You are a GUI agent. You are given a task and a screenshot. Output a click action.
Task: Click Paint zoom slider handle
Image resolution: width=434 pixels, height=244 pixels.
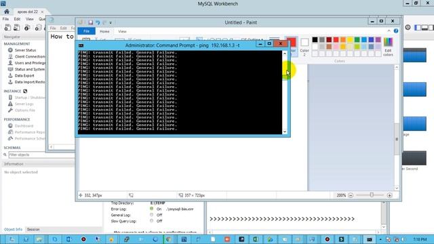372,195
